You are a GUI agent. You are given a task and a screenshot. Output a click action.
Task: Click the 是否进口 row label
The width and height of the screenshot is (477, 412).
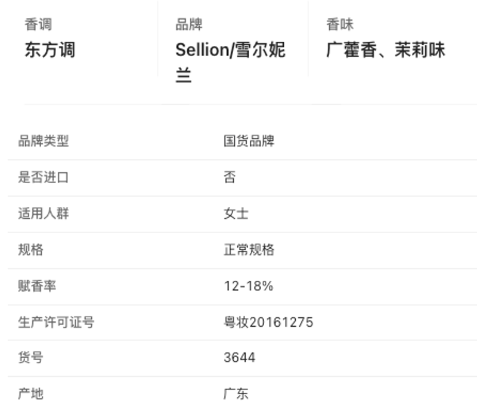tap(44, 177)
